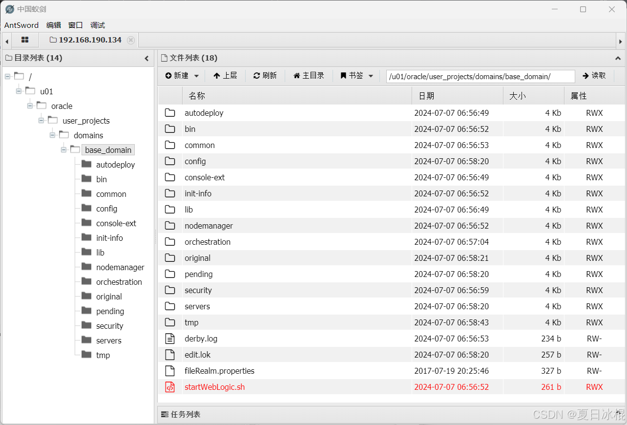Collapse the 文件列表 panel with the up chevron
Screen dimensions: 627x425
click(x=618, y=58)
